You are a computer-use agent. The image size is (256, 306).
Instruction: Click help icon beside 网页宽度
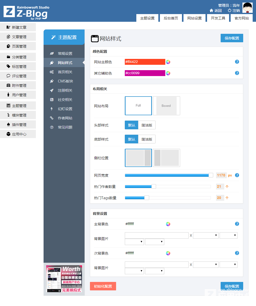[237, 175]
